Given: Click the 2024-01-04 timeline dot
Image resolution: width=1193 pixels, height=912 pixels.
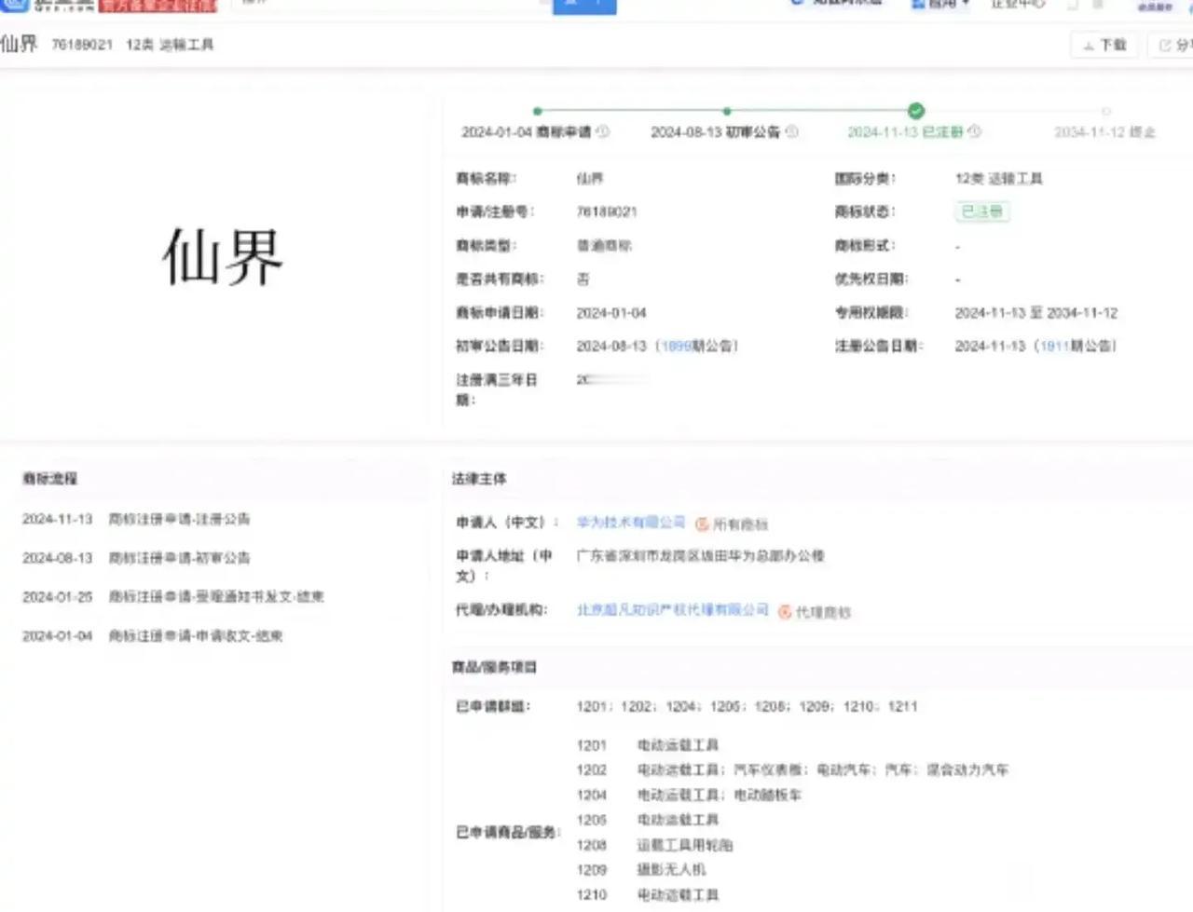Looking at the screenshot, I should coord(537,111).
